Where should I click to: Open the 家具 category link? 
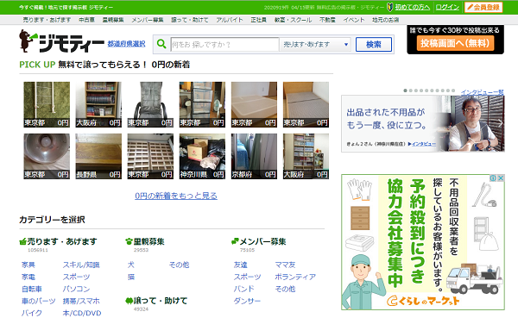point(28,265)
